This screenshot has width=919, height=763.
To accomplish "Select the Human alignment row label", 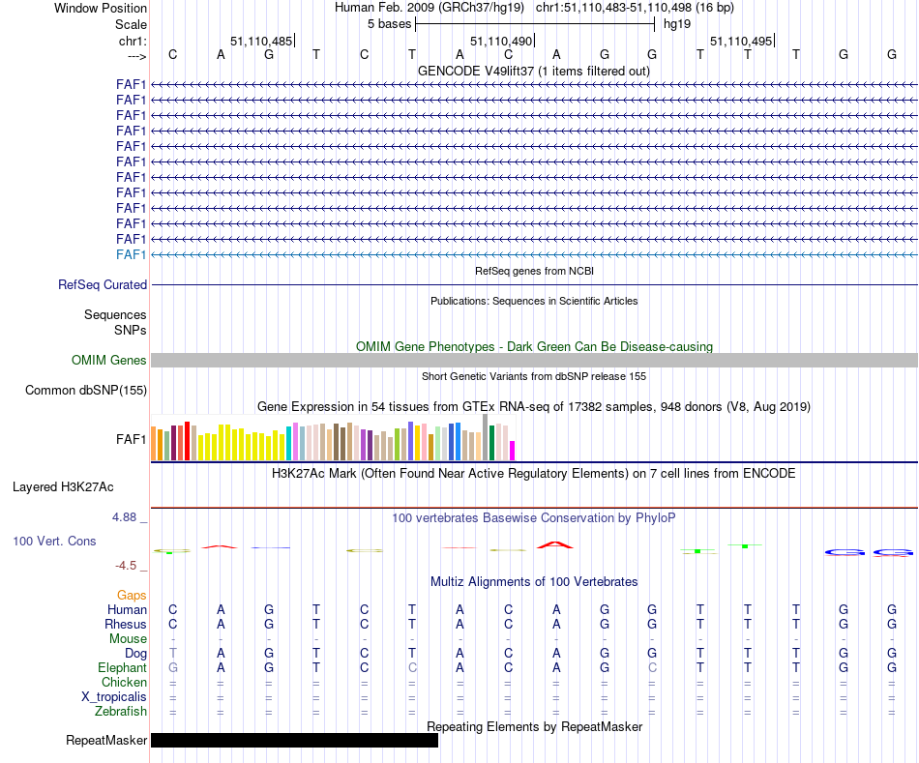I will 127,610.
